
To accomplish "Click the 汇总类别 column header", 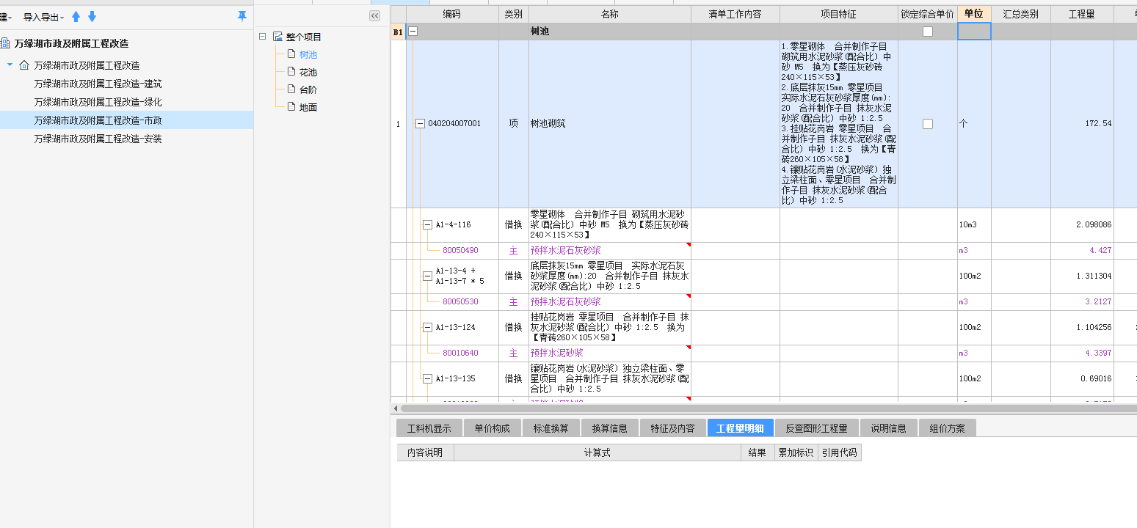I will pos(1021,14).
